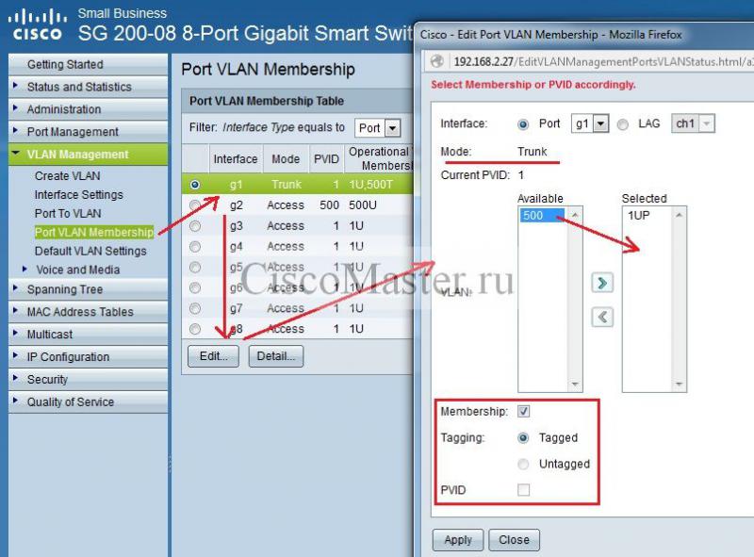Click the Access mode cell for g7

point(286,308)
